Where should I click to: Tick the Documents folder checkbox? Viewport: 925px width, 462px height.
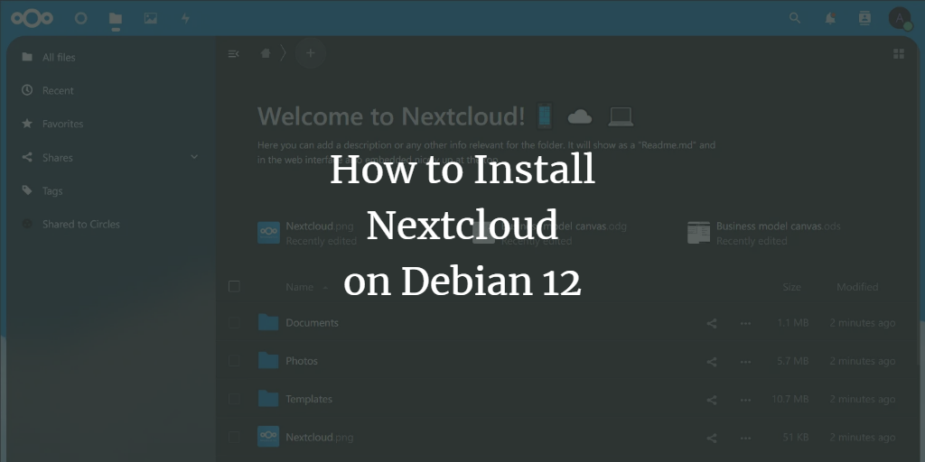point(234,322)
